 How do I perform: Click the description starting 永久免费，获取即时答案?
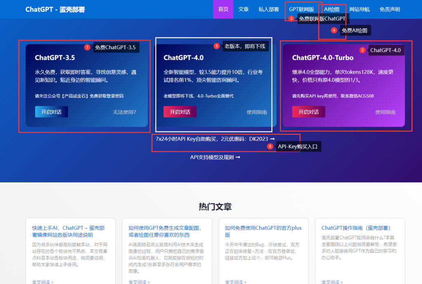[x=86, y=76]
